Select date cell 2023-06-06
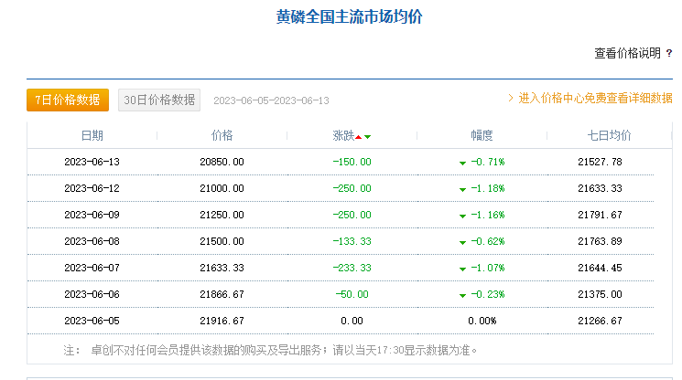682x380 pixels. (x=92, y=294)
